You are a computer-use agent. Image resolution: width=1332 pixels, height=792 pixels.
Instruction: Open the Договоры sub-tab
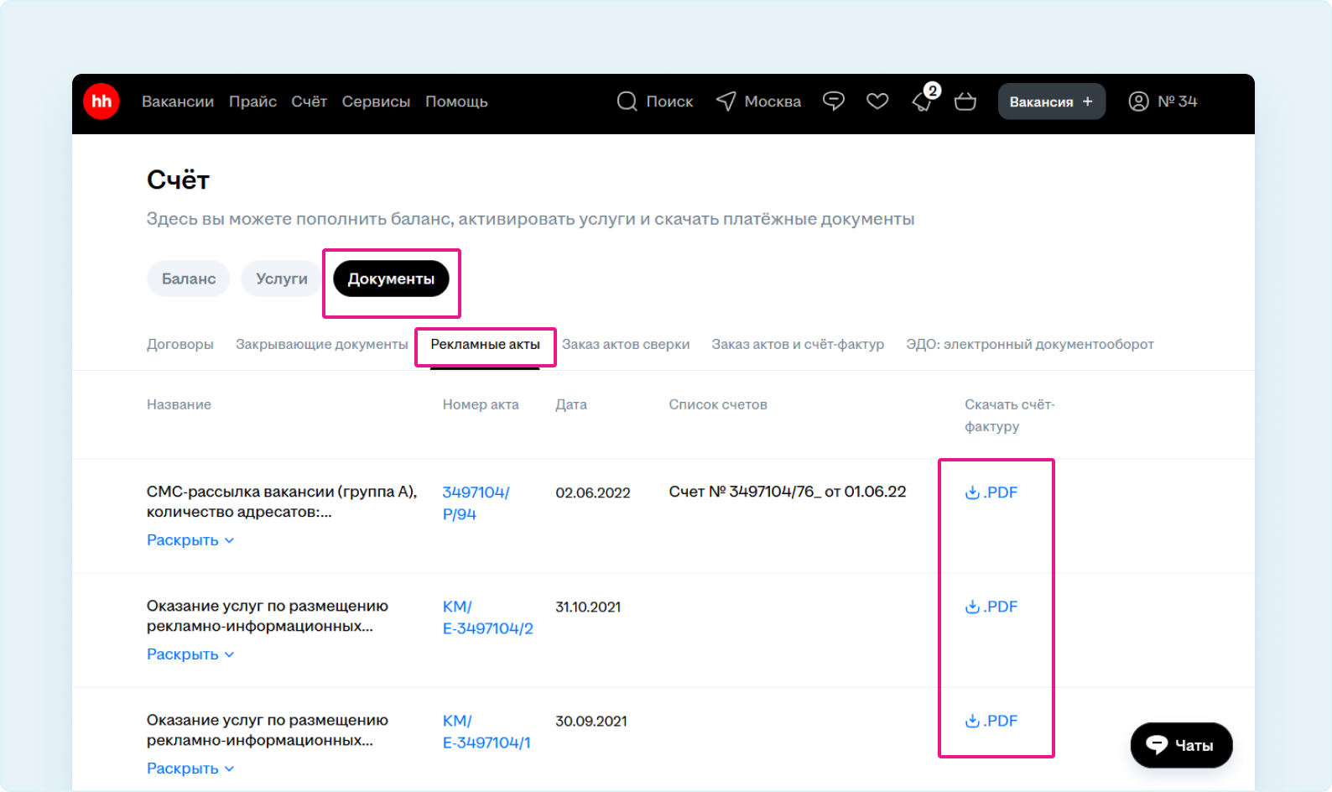click(180, 344)
